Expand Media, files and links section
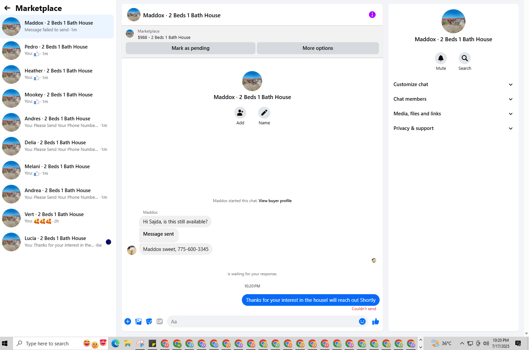 coord(453,114)
